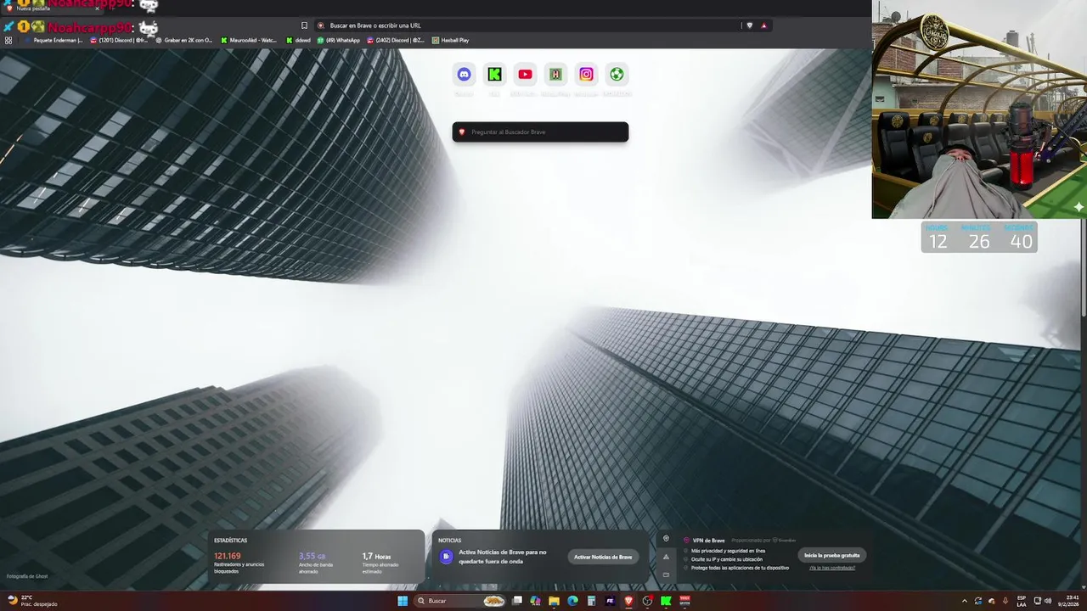Click Inicia la prueba gratuita button
The width and height of the screenshot is (1087, 611).
click(832, 555)
